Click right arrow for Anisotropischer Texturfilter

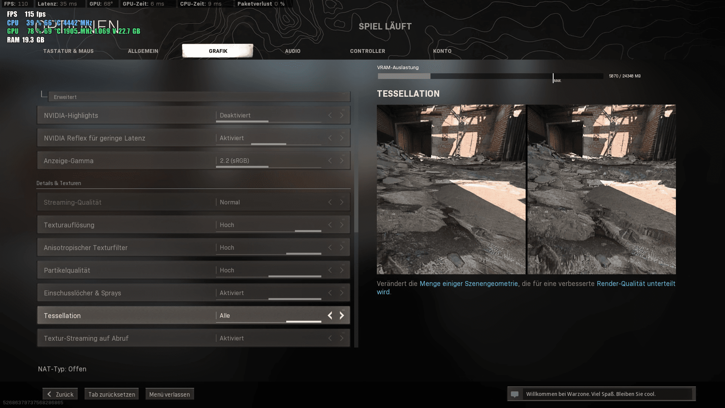click(x=342, y=247)
